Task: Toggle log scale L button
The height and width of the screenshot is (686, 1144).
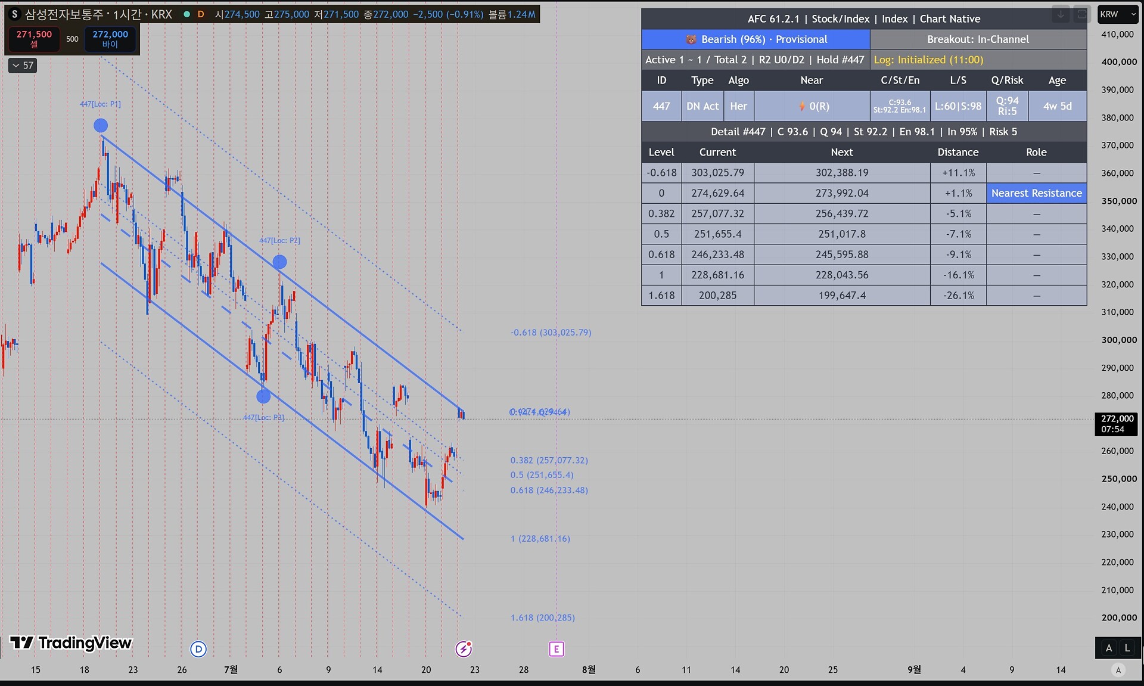Action: point(1127,648)
